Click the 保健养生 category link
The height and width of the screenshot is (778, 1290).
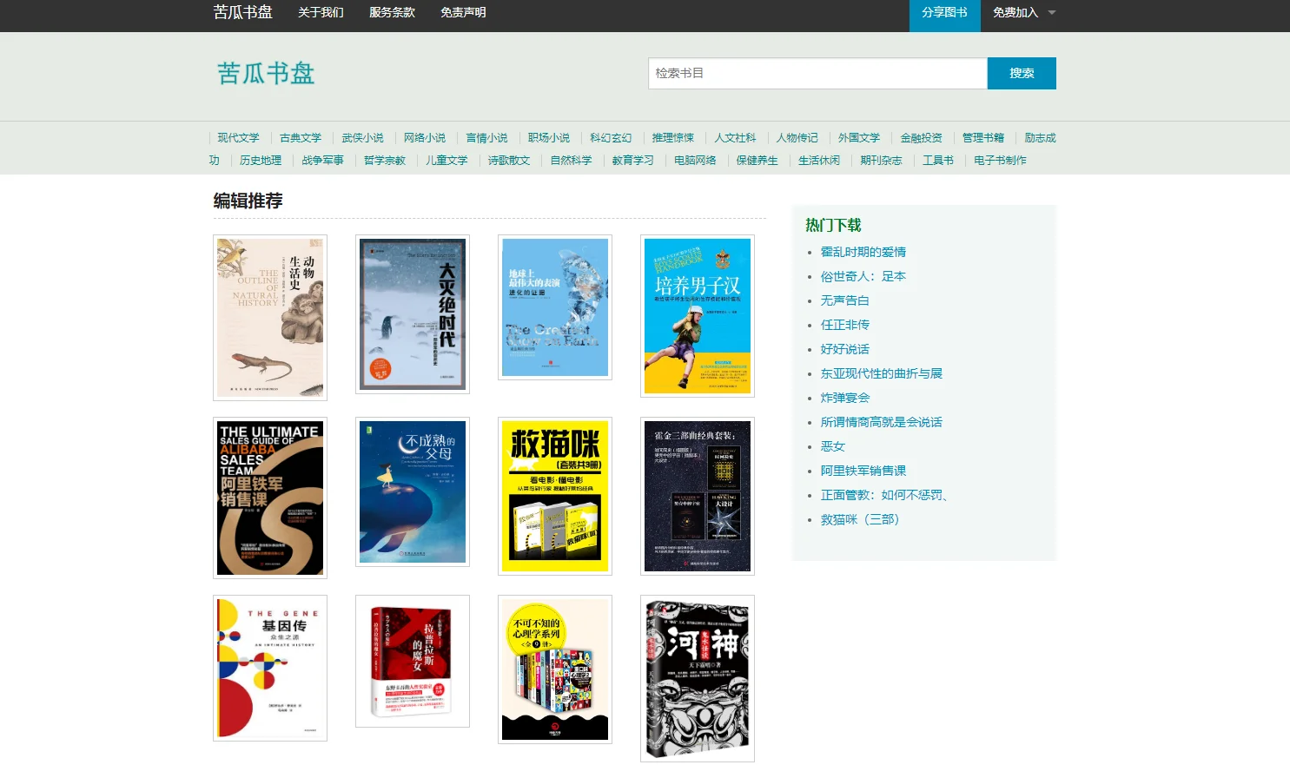pyautogui.click(x=757, y=161)
